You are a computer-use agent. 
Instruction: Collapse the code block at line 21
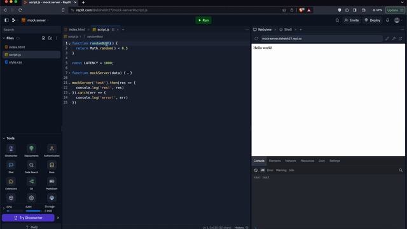[69, 83]
